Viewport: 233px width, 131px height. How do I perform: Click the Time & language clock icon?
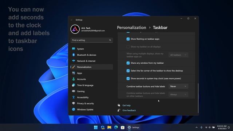(74, 85)
